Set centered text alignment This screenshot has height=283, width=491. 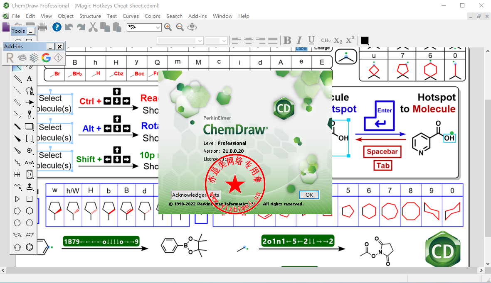pyautogui.click(x=249, y=40)
